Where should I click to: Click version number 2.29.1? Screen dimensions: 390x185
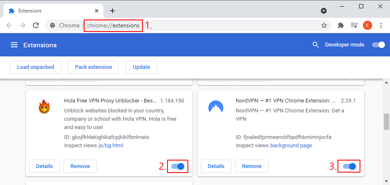point(348,101)
